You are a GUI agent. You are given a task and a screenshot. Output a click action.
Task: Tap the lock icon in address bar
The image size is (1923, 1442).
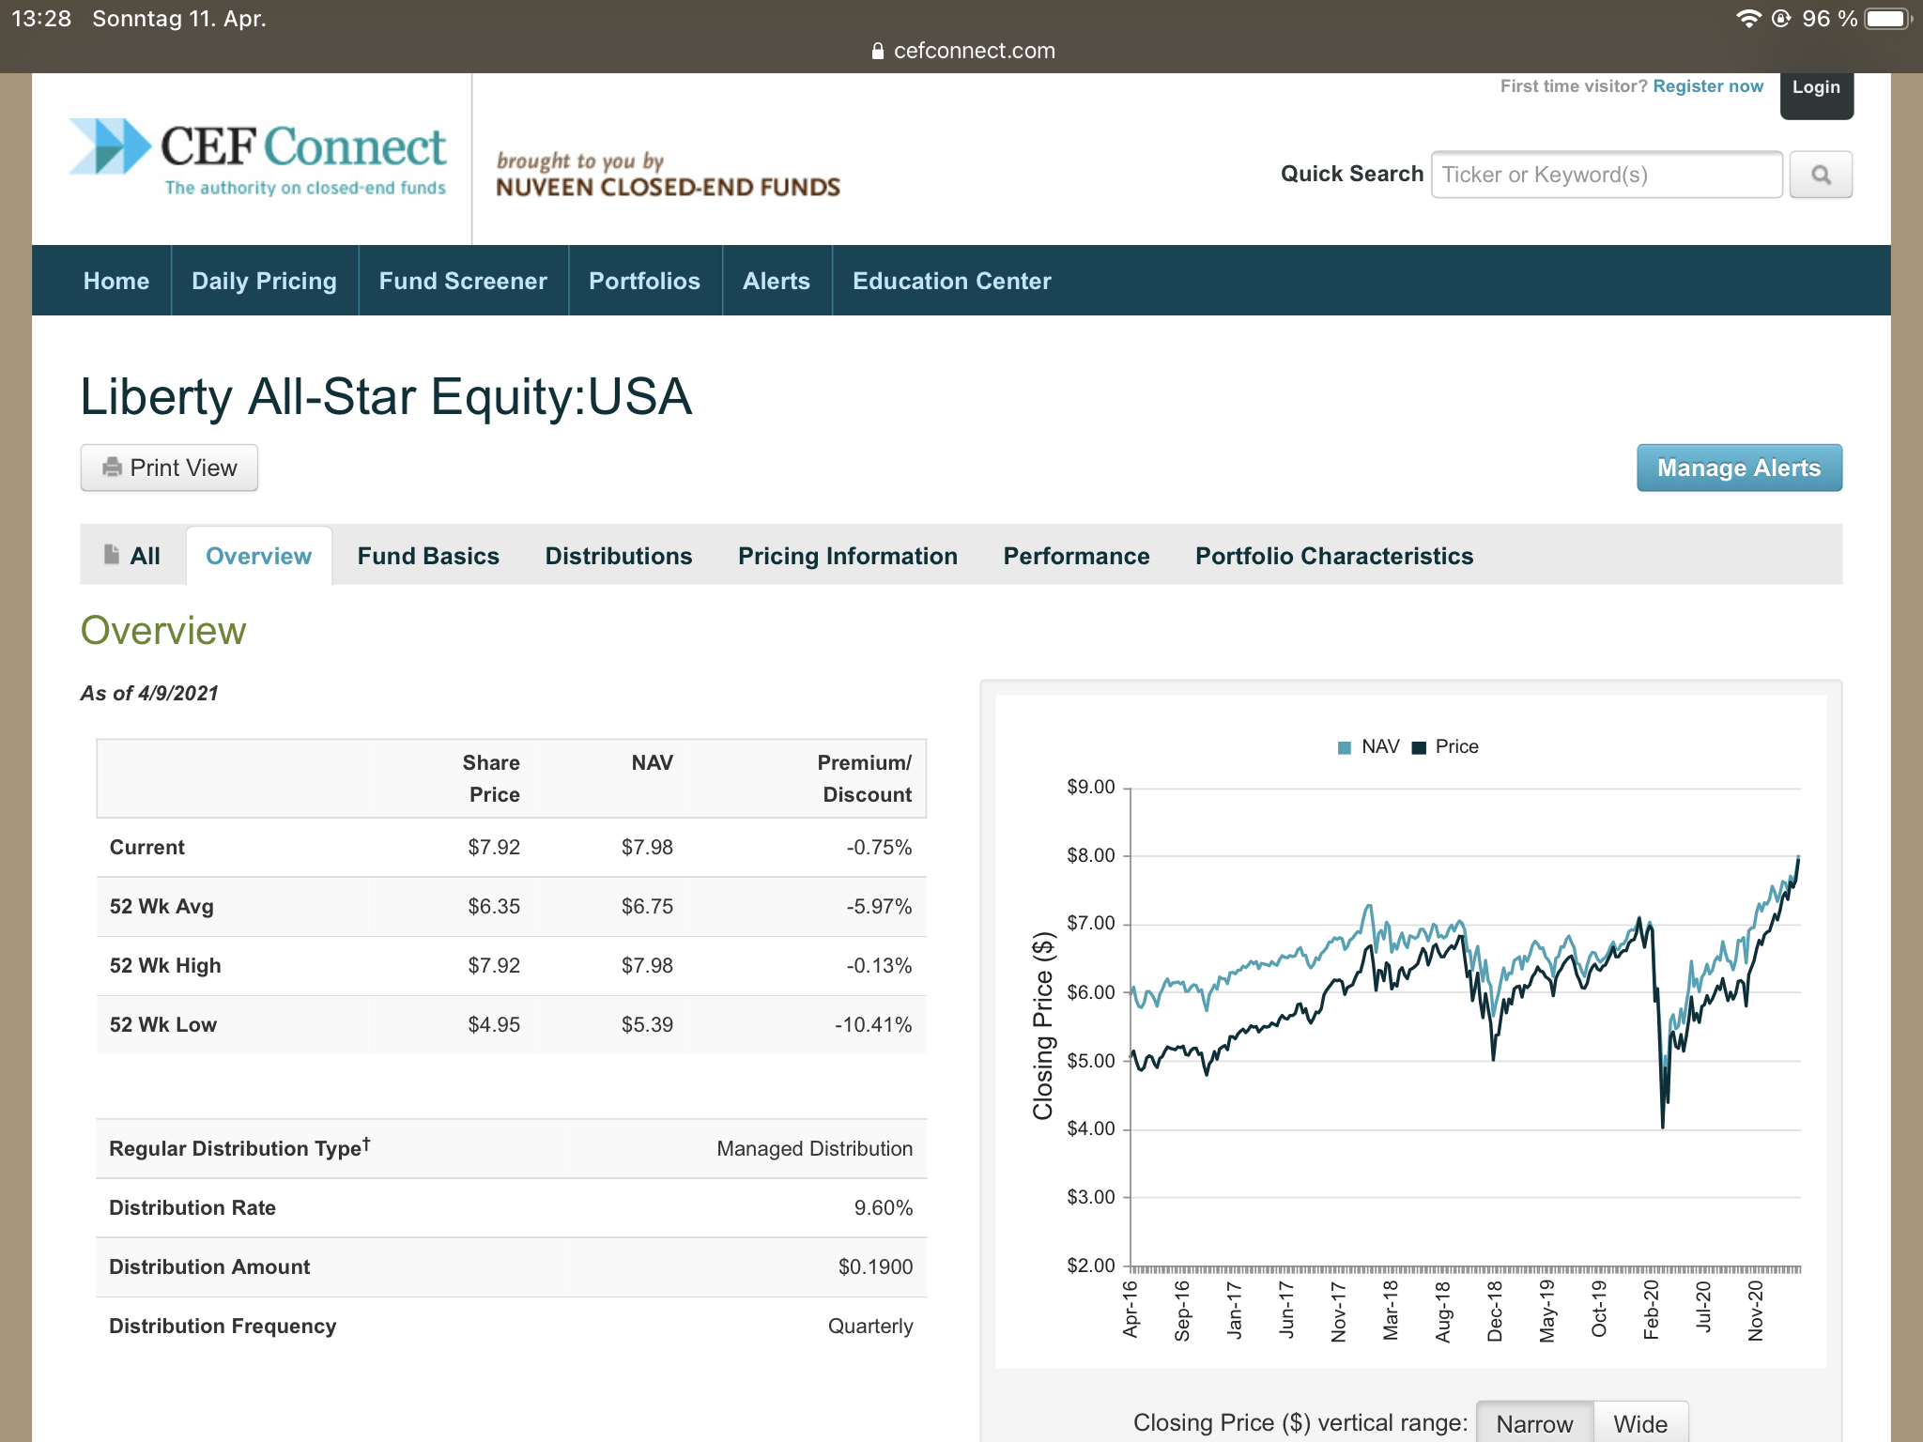878,52
